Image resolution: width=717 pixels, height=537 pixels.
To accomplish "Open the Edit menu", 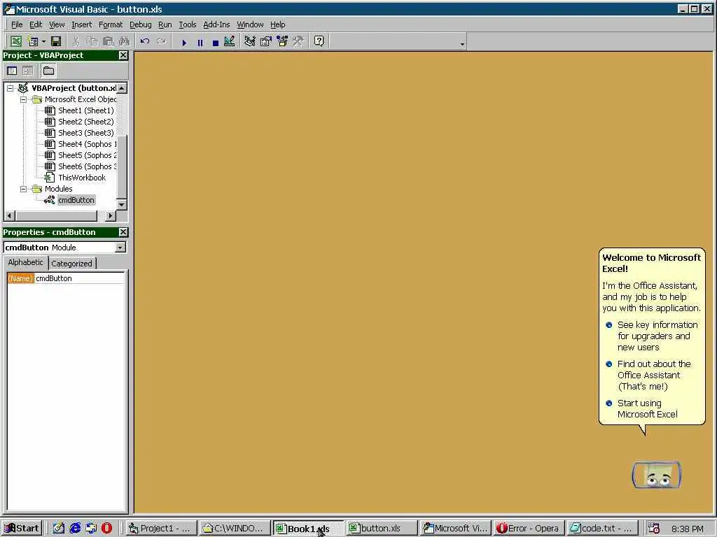I will coord(36,24).
